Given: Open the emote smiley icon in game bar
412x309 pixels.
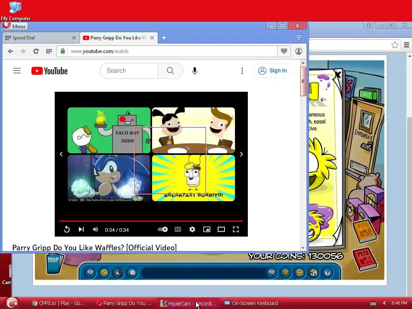Looking at the screenshot, I should point(104,273).
